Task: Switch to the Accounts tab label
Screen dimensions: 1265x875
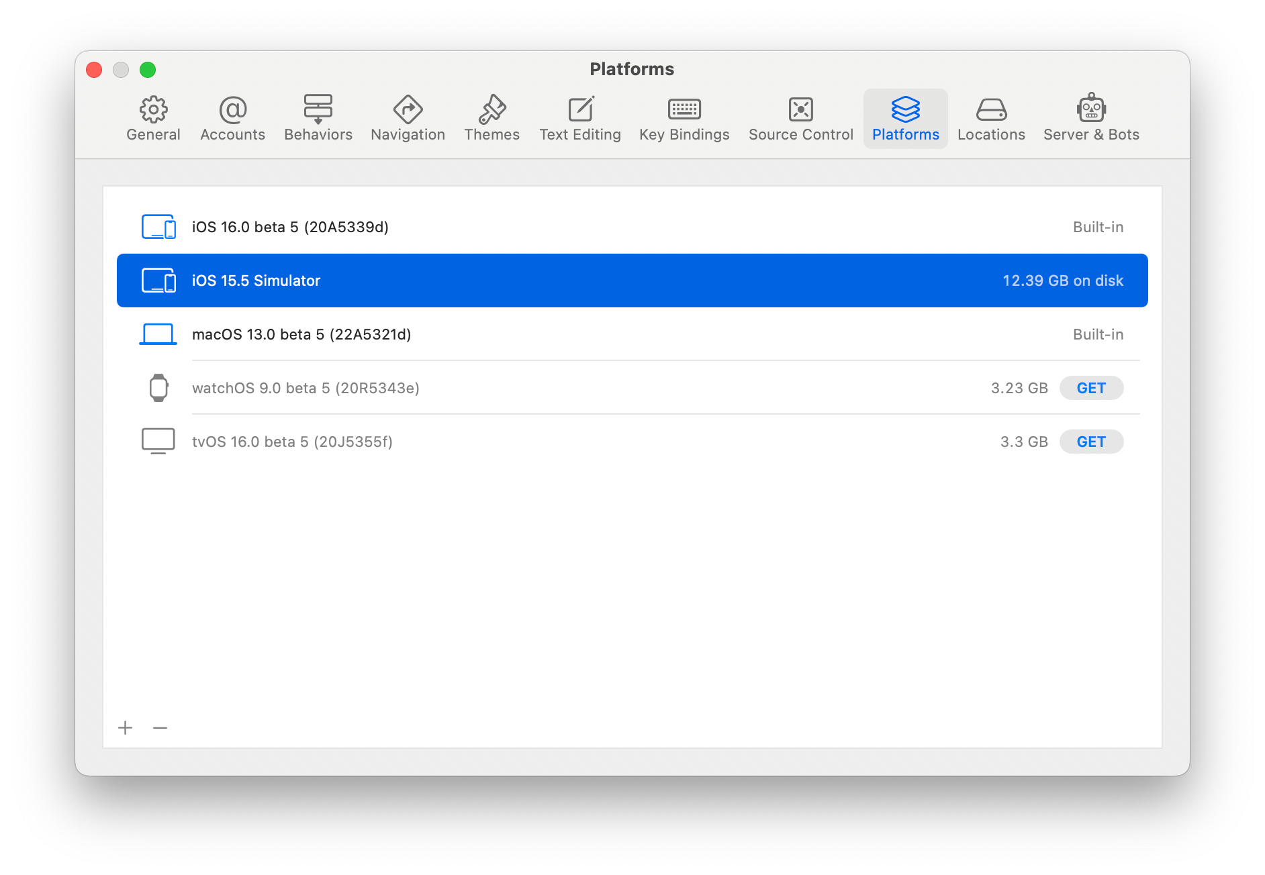Action: (233, 135)
